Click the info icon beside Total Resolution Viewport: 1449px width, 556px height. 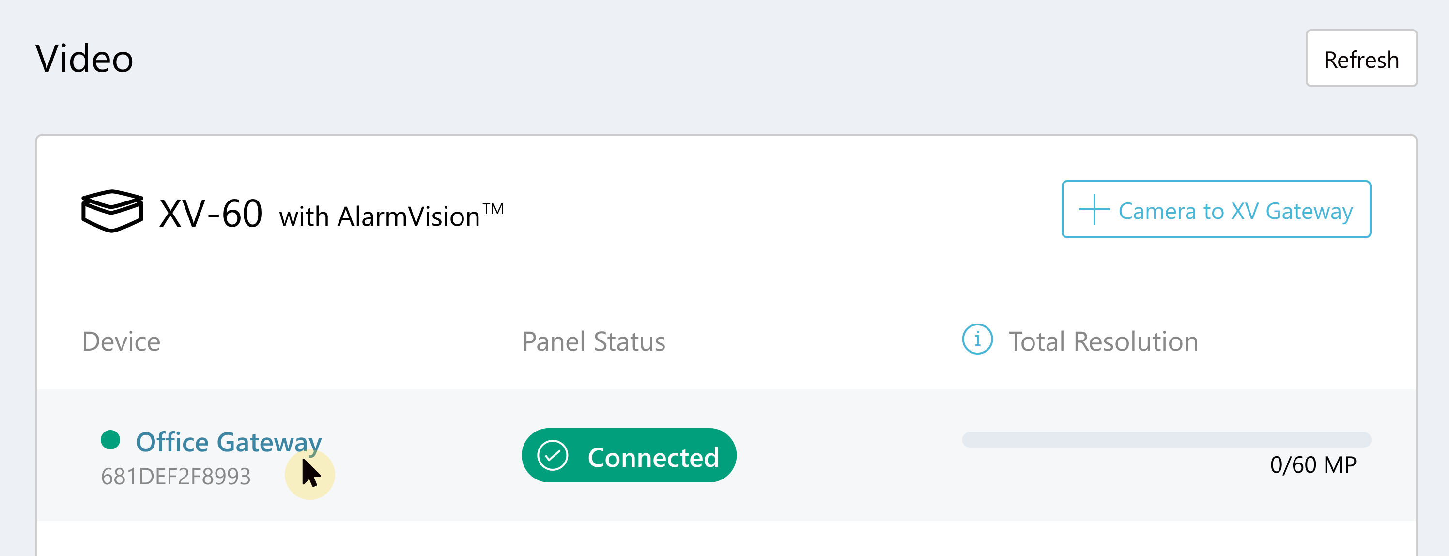(977, 340)
